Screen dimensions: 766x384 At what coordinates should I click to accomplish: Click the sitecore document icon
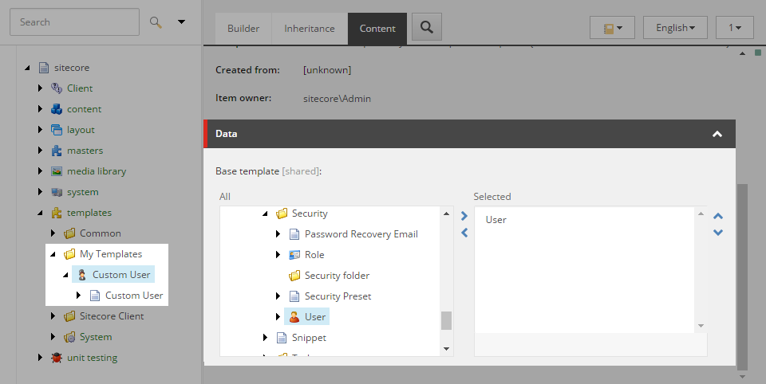(x=44, y=68)
